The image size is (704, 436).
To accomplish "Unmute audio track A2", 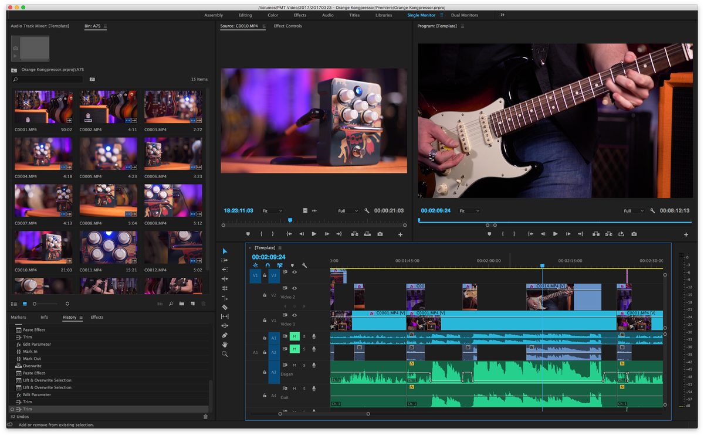I will point(295,349).
